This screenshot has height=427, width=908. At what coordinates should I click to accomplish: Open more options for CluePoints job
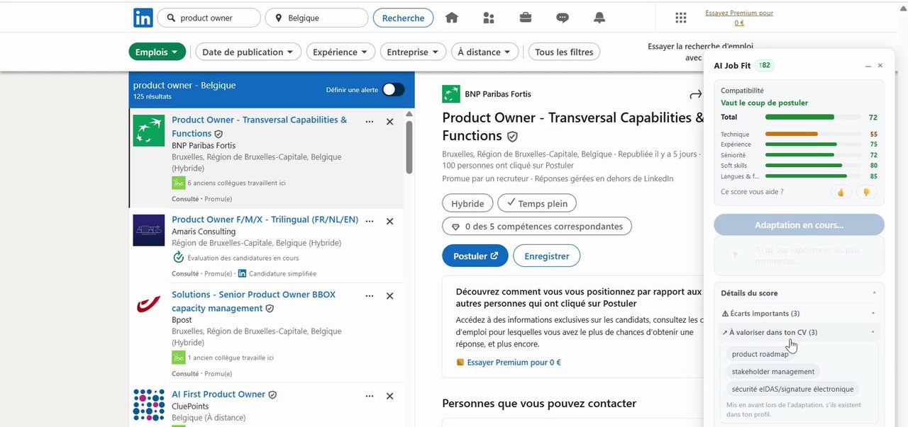[370, 396]
